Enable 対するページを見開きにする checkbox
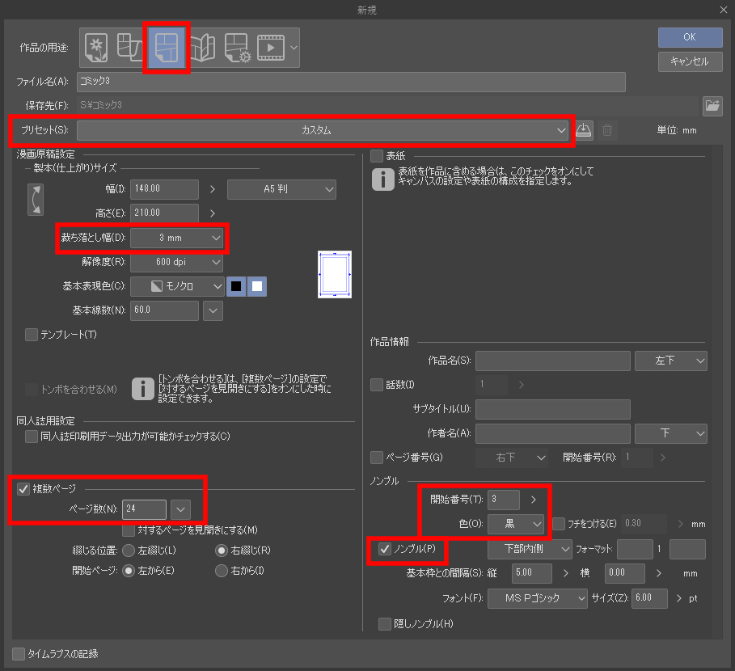The image size is (735, 671). (129, 530)
